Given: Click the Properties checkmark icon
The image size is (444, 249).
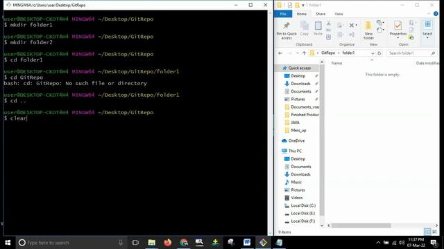Looking at the screenshot, I should (x=398, y=26).
